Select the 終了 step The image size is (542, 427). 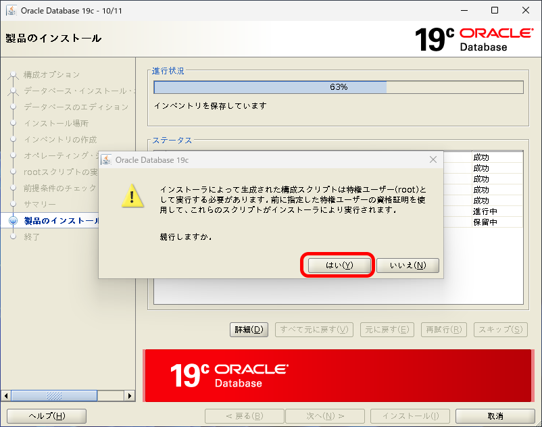[x=32, y=237]
